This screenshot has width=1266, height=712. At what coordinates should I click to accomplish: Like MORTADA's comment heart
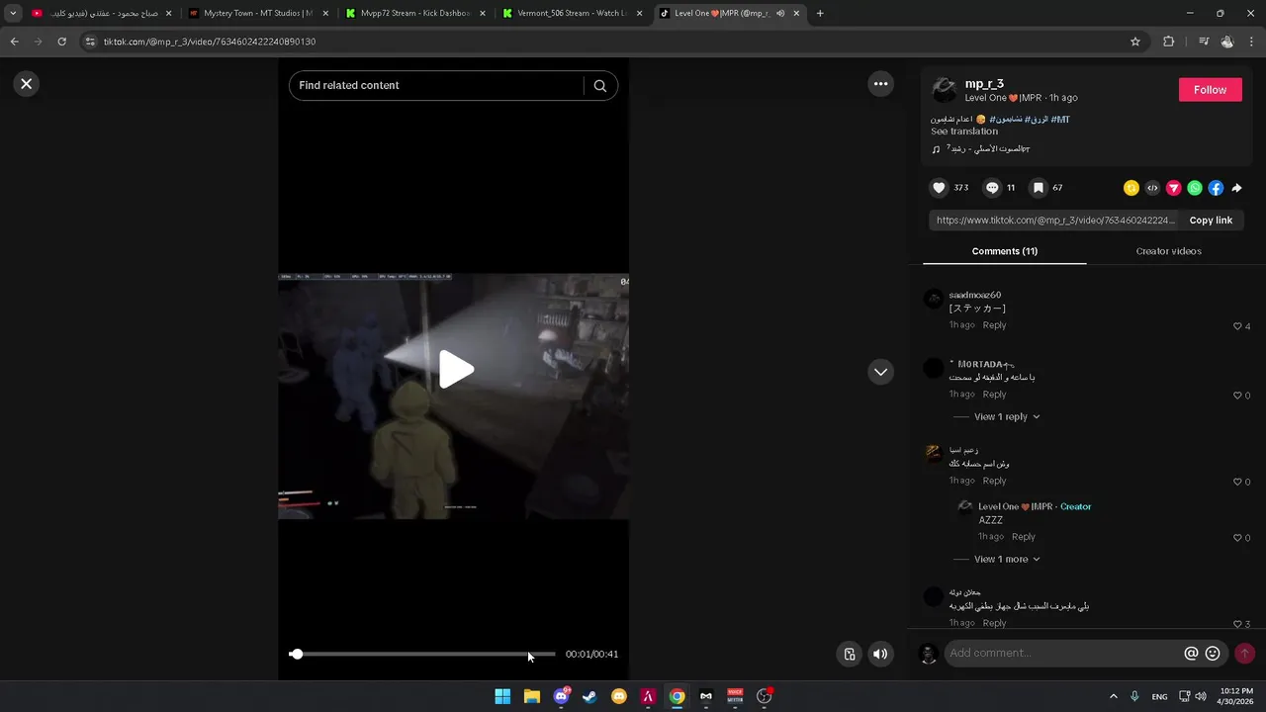1237,396
